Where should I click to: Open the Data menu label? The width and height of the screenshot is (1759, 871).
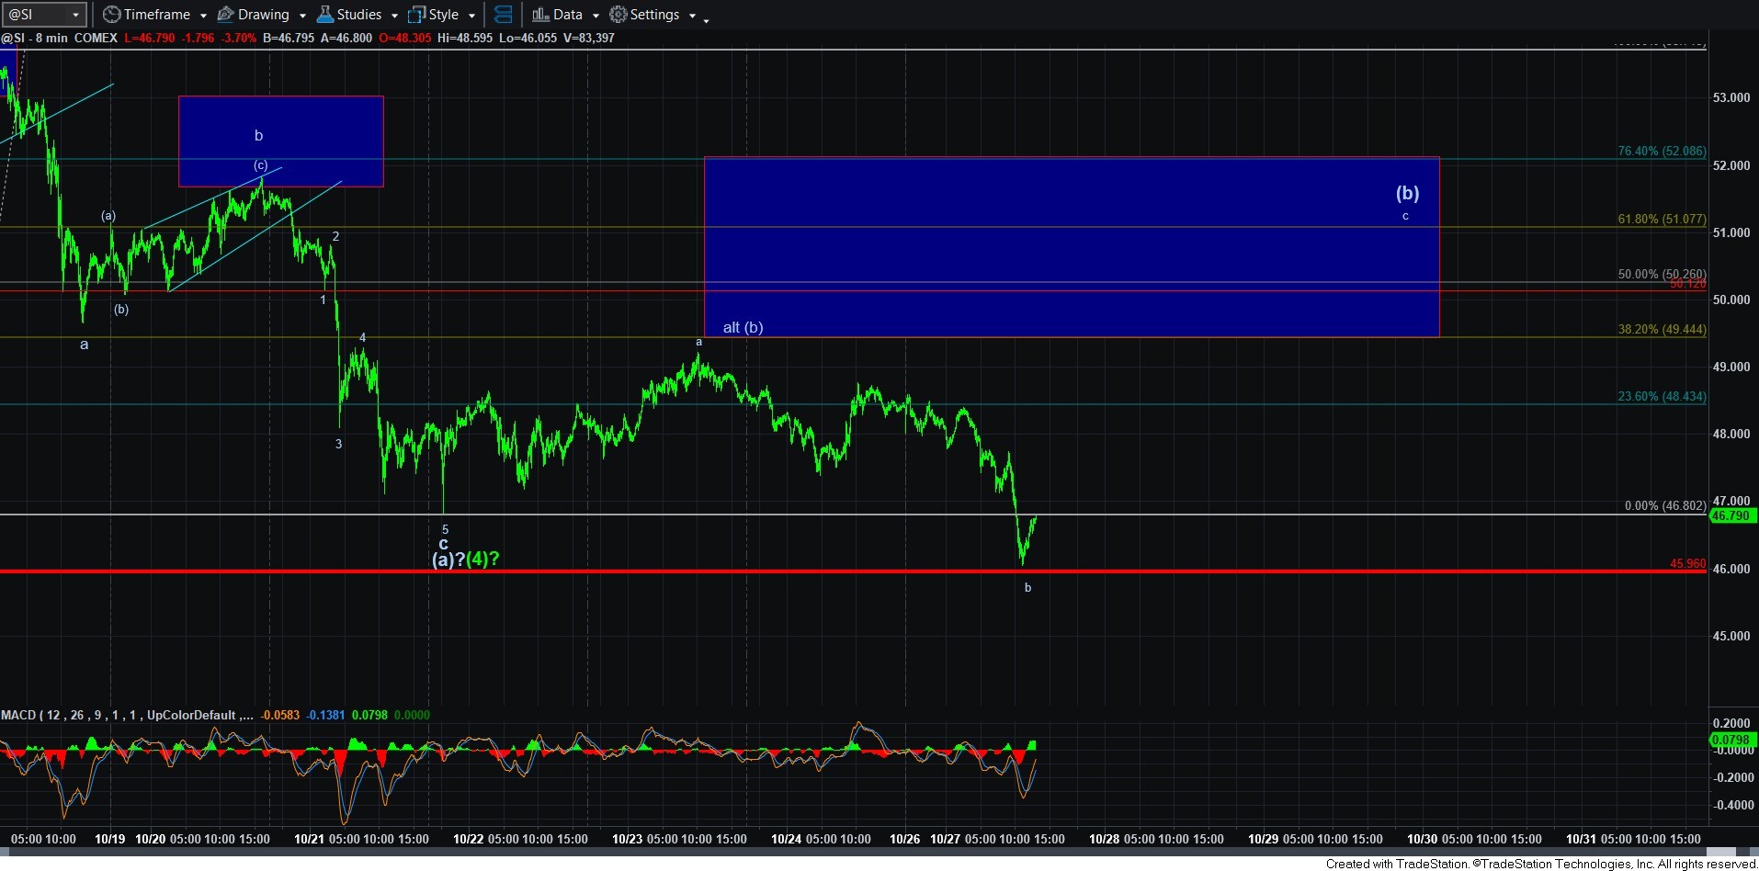(x=567, y=15)
